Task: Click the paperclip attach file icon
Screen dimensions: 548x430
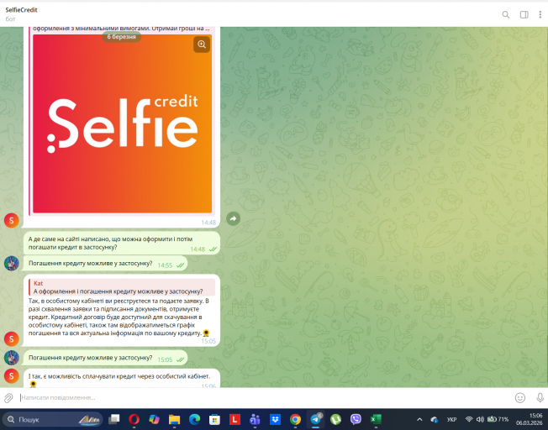Action: (x=8, y=397)
